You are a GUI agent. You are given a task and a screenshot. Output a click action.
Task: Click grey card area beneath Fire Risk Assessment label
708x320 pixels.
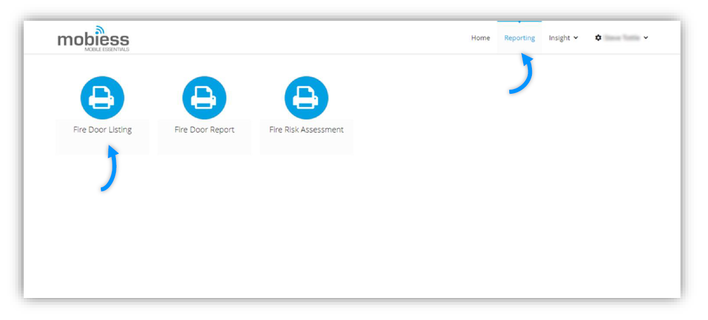306,145
